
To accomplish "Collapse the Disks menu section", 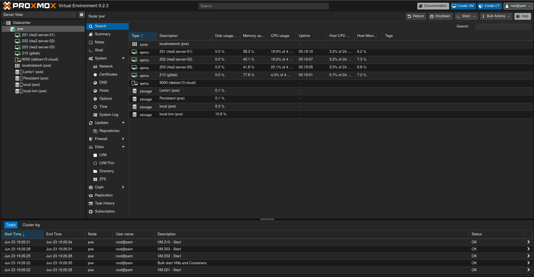I will click(x=123, y=147).
